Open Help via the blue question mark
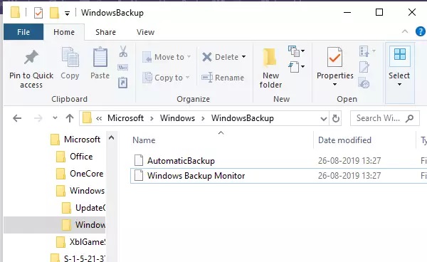 click(x=421, y=31)
